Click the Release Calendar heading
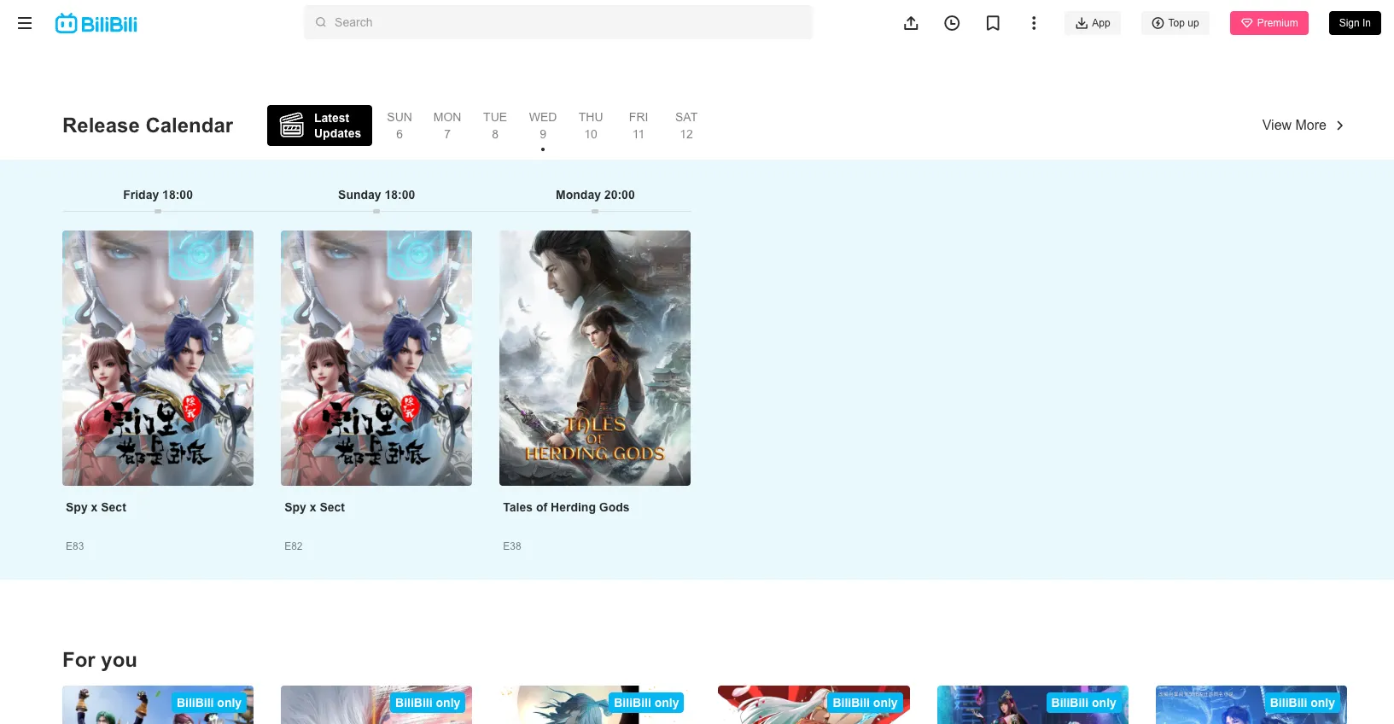This screenshot has width=1394, height=724. coord(148,126)
